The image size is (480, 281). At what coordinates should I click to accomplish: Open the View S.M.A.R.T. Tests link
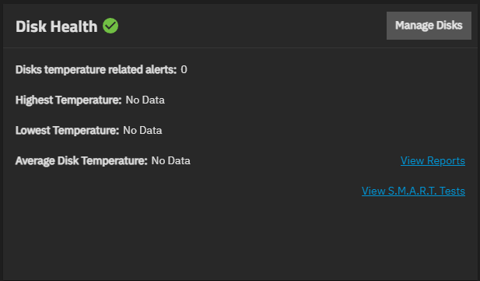pyautogui.click(x=413, y=191)
